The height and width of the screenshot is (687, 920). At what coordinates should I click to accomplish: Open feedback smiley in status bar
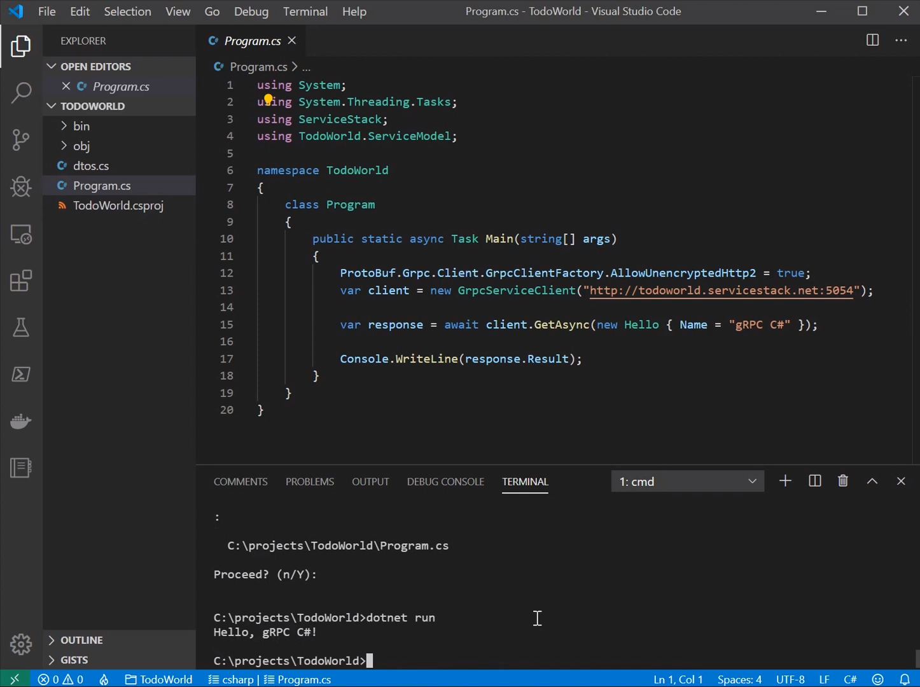coord(878,679)
